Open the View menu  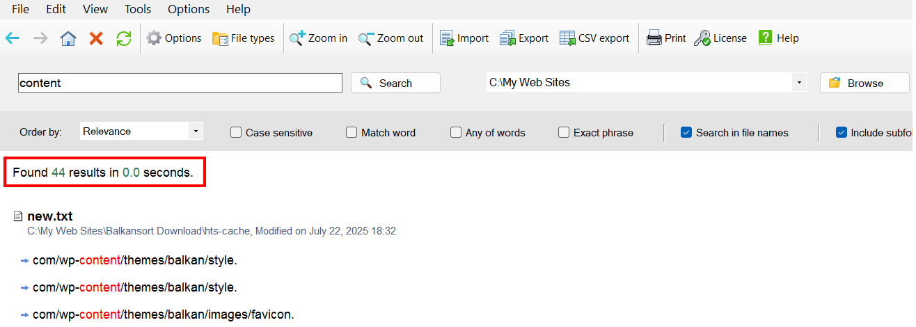coord(95,9)
